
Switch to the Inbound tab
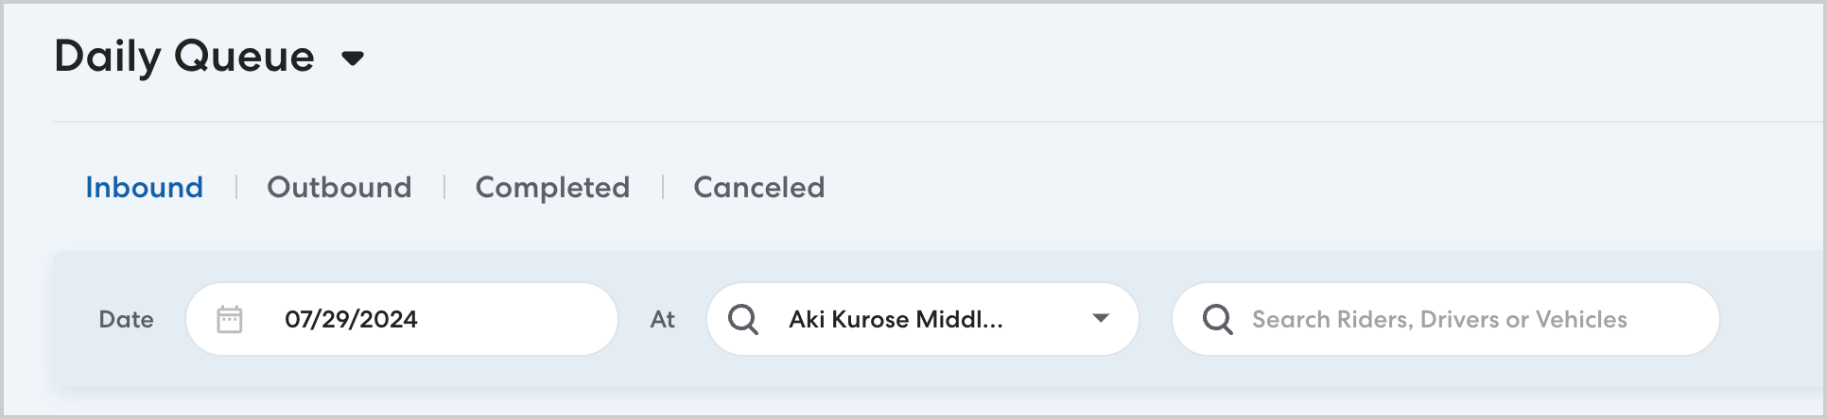click(x=145, y=187)
